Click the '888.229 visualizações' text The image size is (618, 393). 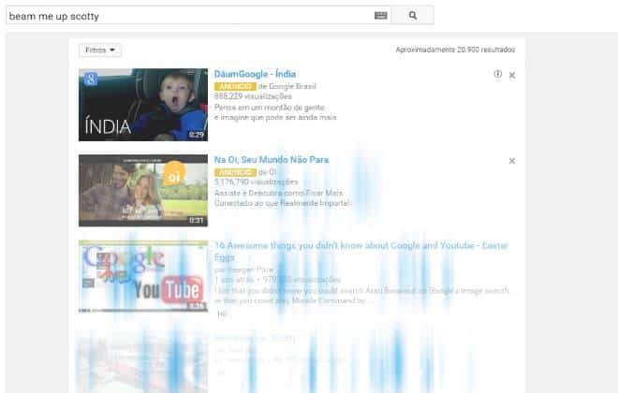click(253, 96)
